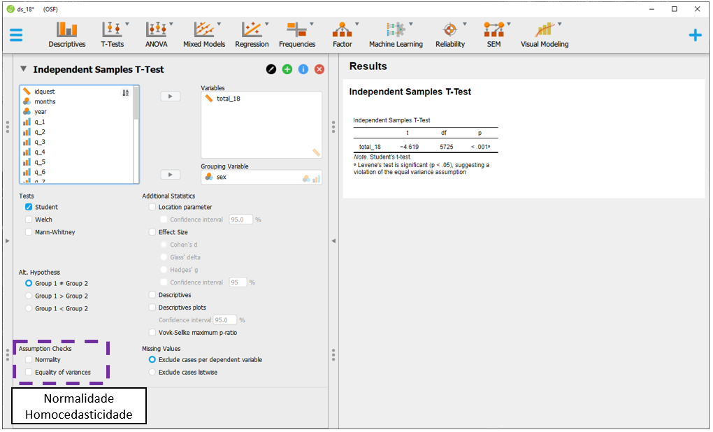This screenshot has width=713, height=432.
Task: Click the blue plus modules button
Action: tap(695, 35)
